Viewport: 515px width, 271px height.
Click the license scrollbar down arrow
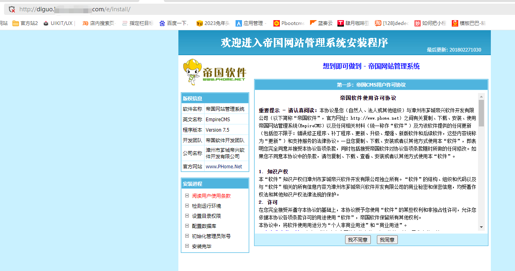tap(481, 227)
